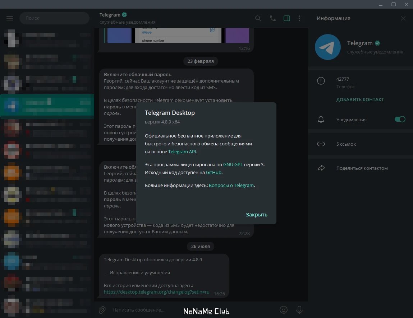Toggle the info side panel icon
The width and height of the screenshot is (413, 318).
(x=287, y=18)
